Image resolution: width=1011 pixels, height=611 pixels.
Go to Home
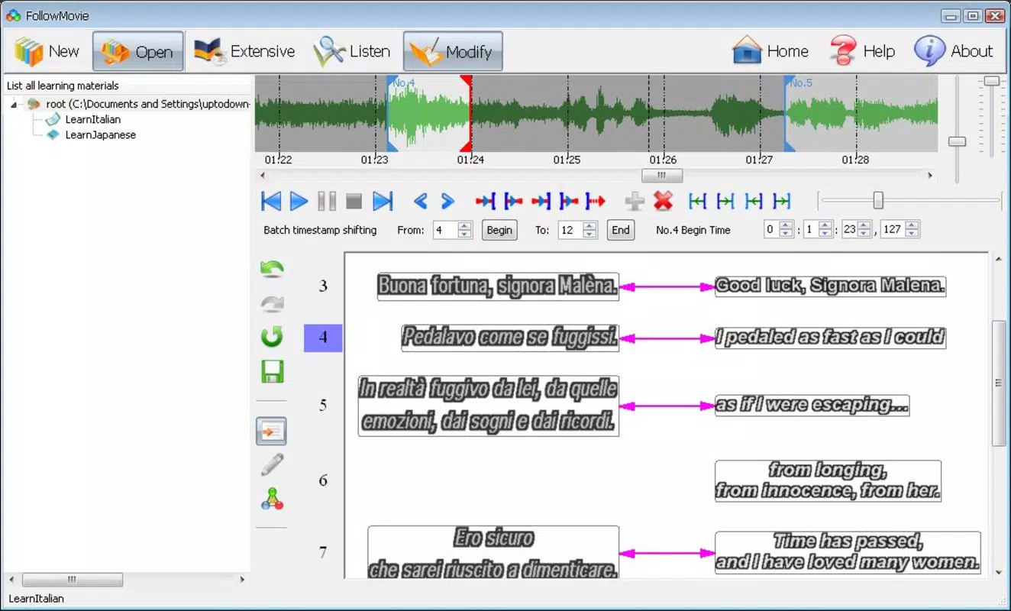(x=770, y=51)
